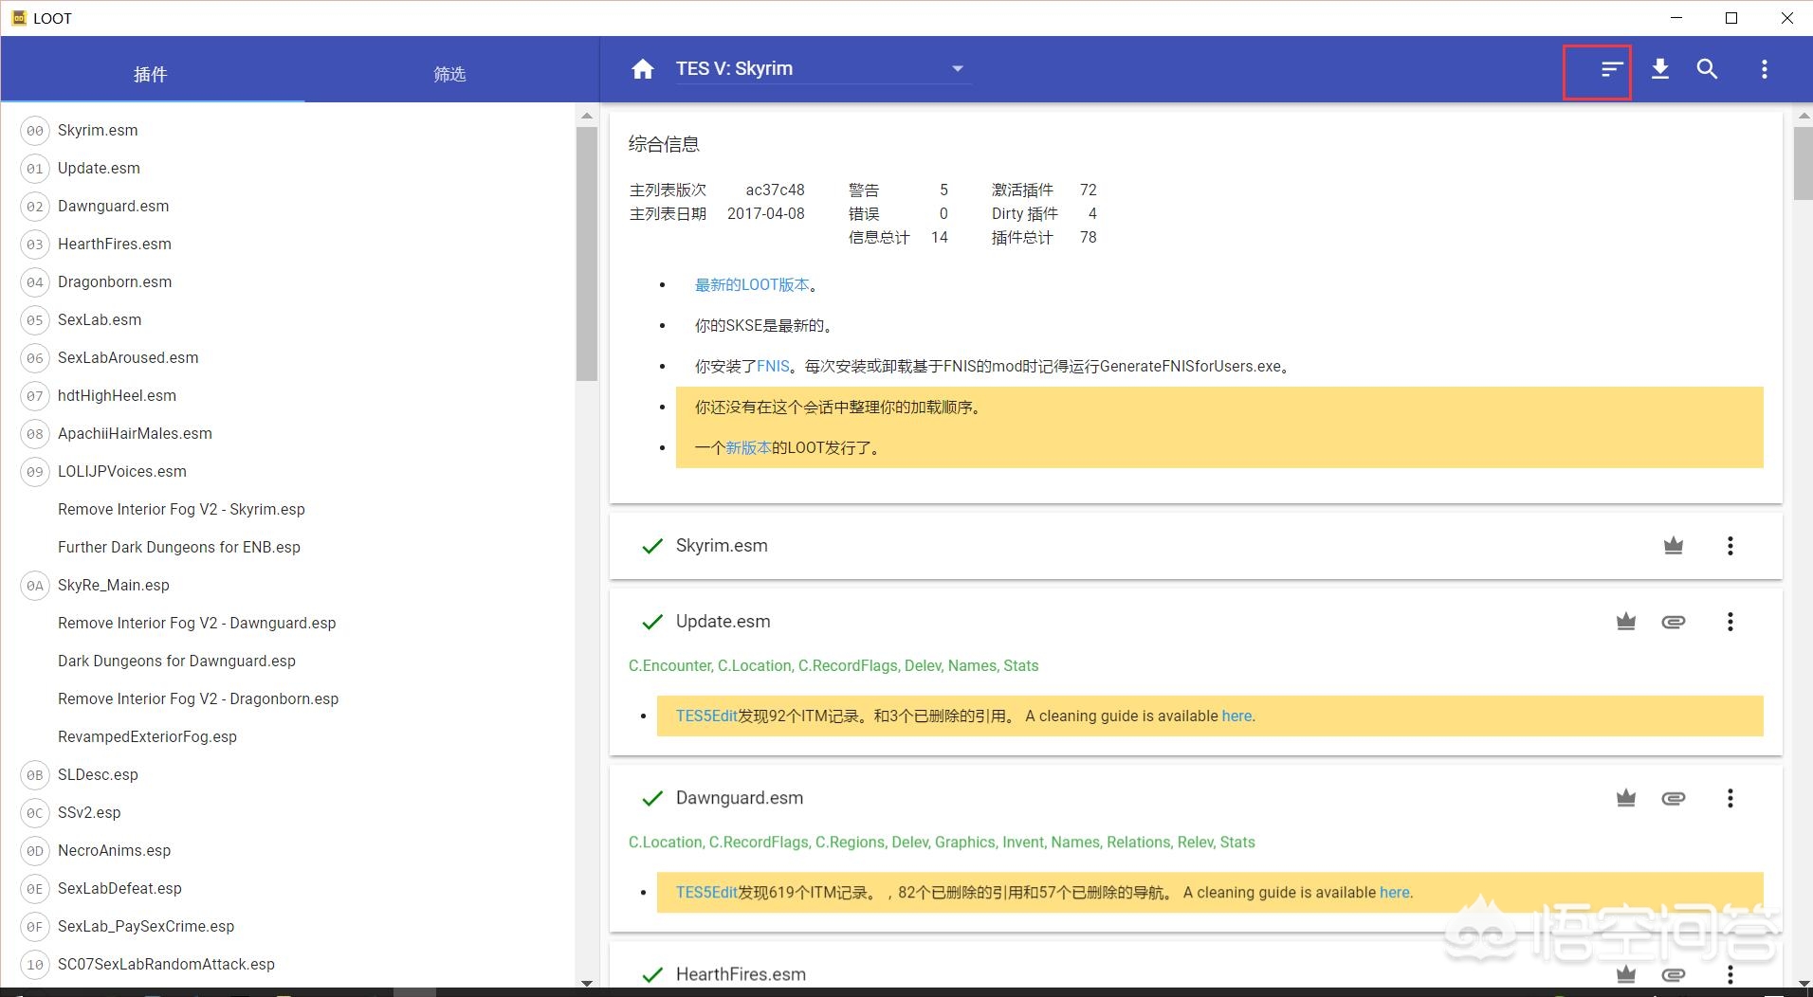1813x997 pixels.
Task: Click masterlist revision ac37c48 value
Action: pos(775,190)
